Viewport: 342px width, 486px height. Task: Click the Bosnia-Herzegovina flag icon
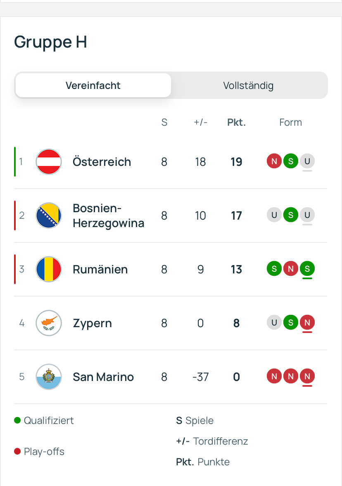(x=49, y=215)
